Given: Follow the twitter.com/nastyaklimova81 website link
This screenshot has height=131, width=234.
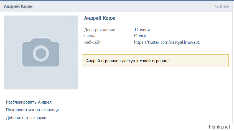Looking at the screenshot, I should [167, 42].
